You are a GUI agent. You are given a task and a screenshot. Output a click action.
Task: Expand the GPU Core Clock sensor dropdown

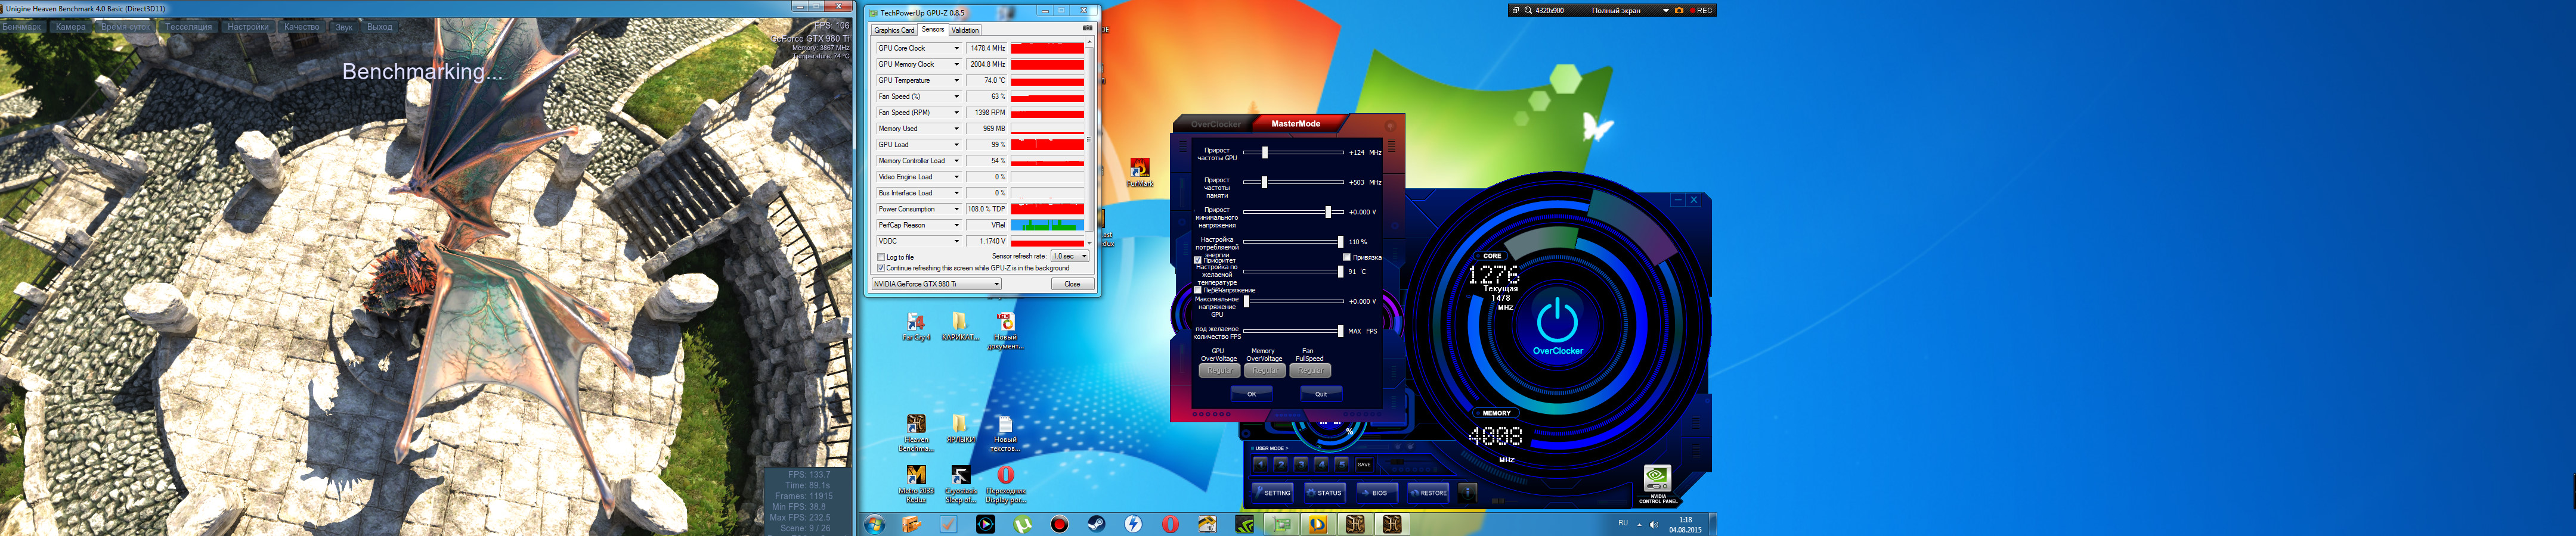(956, 48)
